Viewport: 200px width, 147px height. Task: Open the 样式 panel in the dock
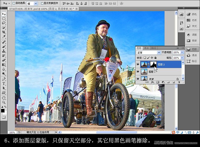(x=192, y=26)
